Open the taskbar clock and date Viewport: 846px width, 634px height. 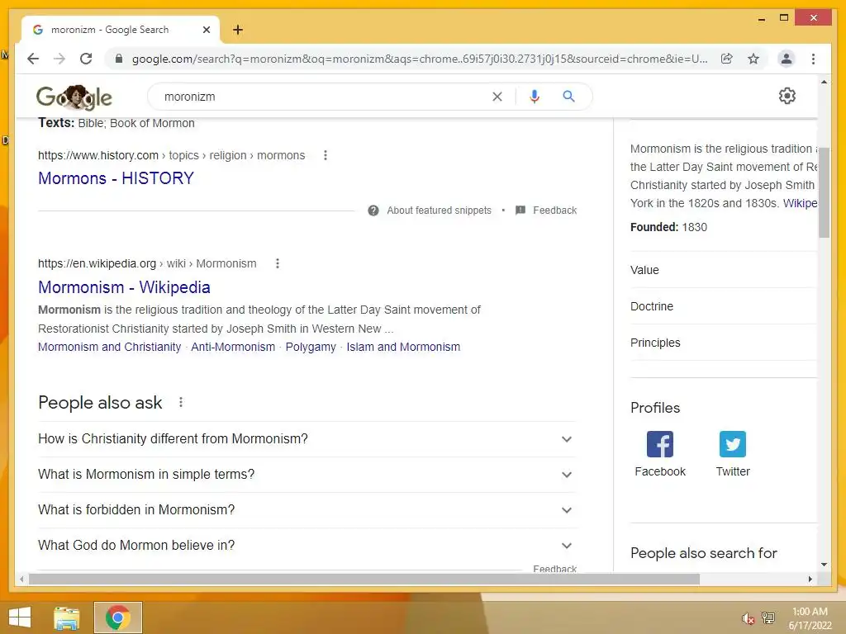click(810, 618)
